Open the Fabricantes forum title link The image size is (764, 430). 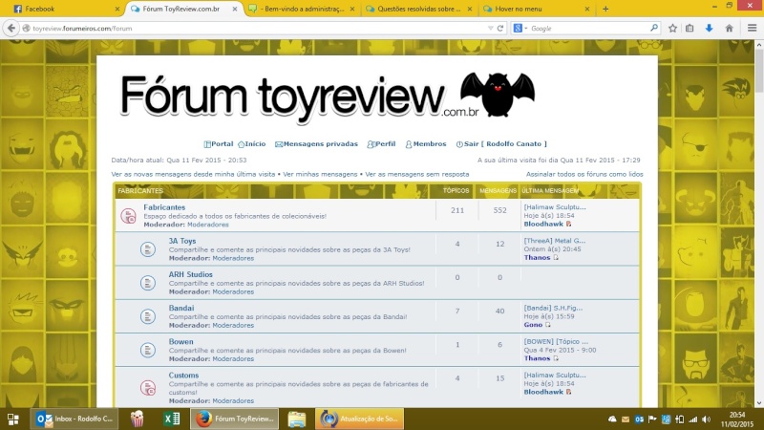click(x=164, y=207)
